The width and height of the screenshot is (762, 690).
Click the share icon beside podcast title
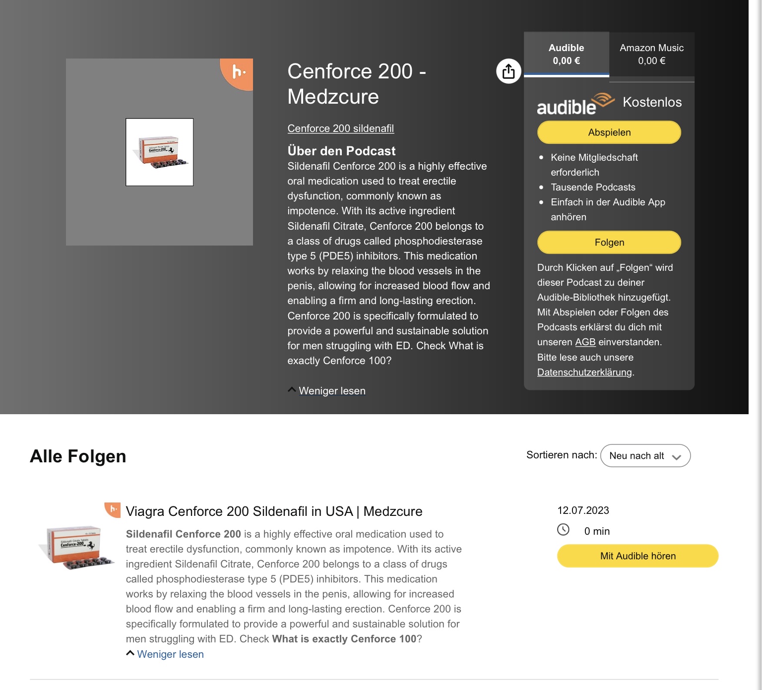[x=508, y=71]
